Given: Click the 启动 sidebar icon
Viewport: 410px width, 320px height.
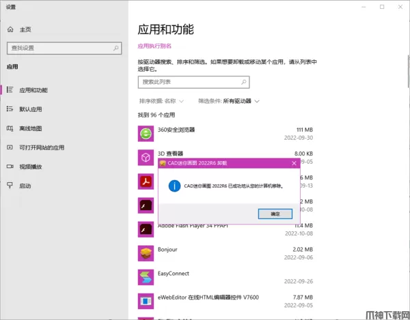Looking at the screenshot, I should point(10,186).
